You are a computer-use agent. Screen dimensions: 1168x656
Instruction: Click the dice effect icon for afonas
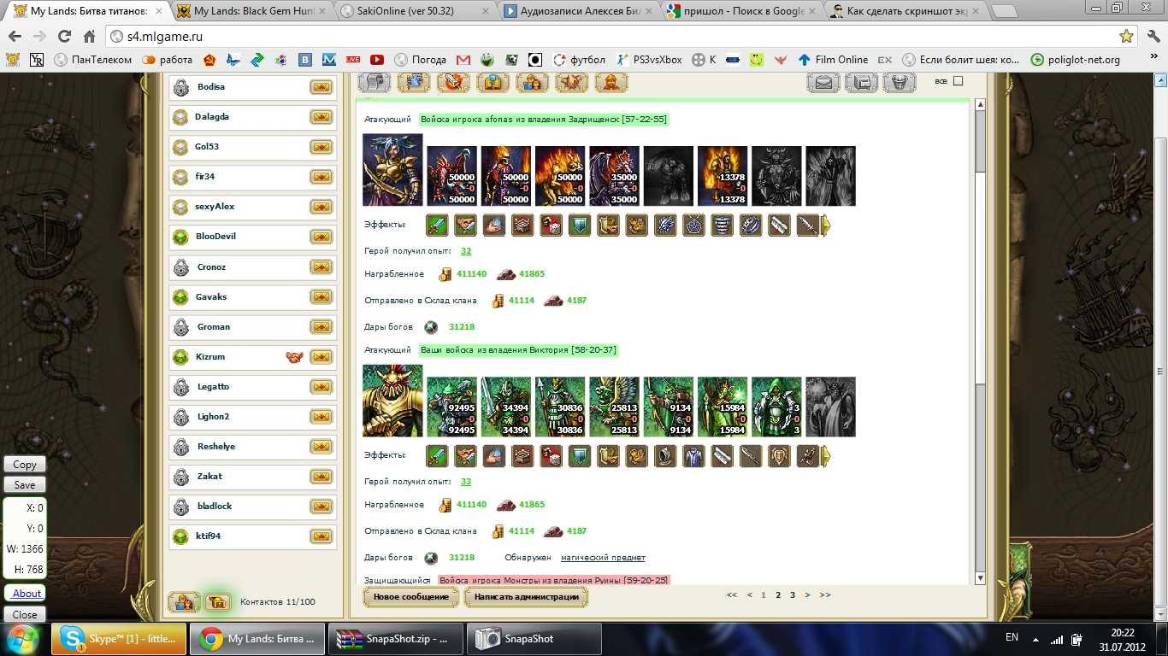click(x=552, y=225)
